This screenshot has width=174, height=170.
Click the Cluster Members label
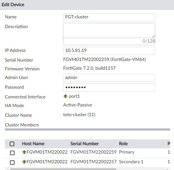(22, 125)
